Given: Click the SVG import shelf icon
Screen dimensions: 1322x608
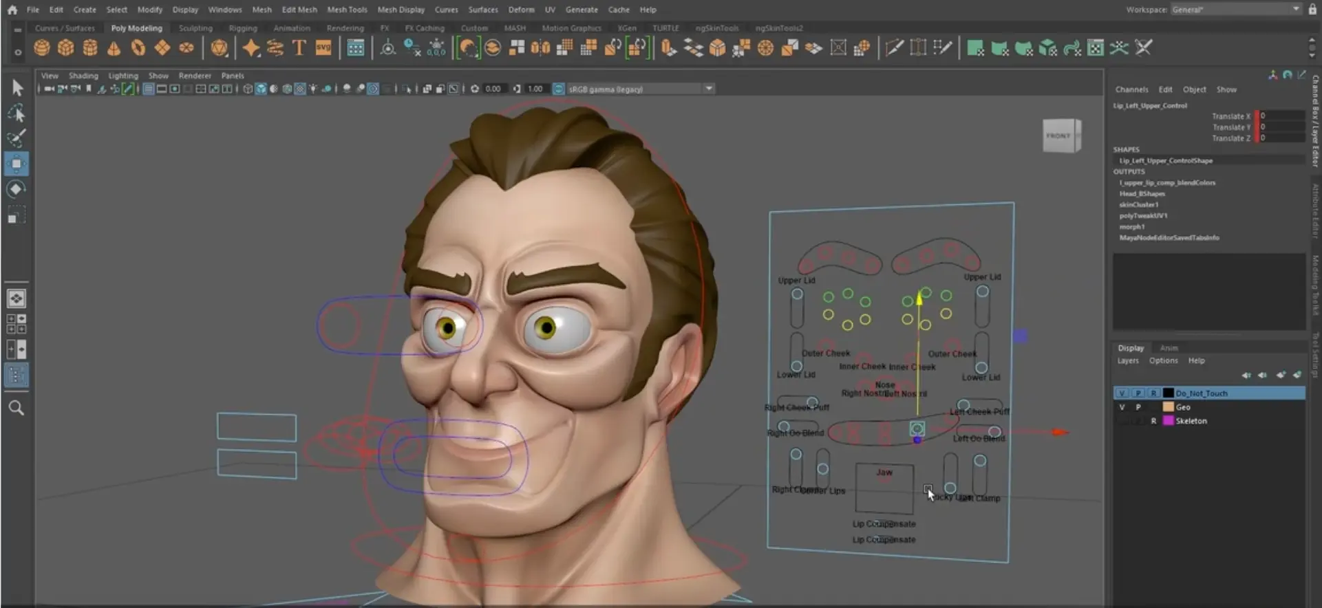Looking at the screenshot, I should [x=323, y=48].
